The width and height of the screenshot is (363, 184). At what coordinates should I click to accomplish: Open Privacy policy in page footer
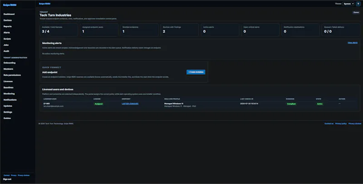point(341,124)
